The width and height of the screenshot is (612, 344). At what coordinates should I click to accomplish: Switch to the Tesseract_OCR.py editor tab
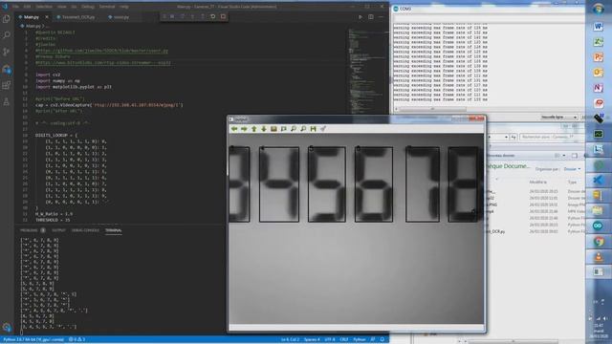(x=78, y=17)
